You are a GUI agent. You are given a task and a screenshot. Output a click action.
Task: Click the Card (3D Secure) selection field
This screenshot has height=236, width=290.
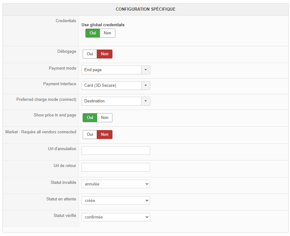[x=111, y=86]
